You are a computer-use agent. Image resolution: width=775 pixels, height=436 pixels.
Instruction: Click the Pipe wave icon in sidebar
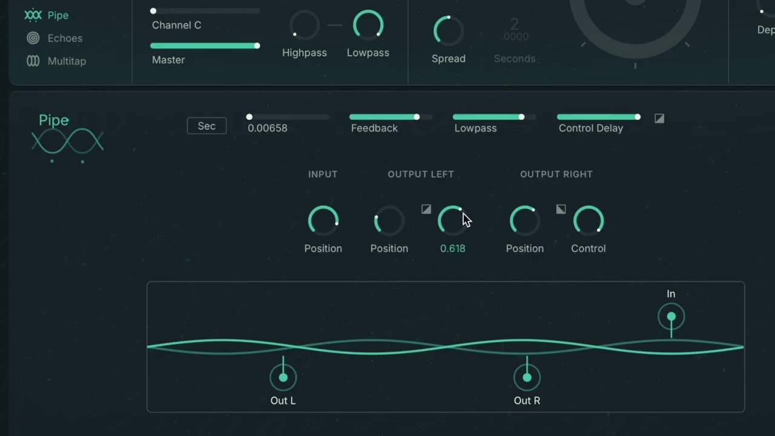pyautogui.click(x=33, y=15)
